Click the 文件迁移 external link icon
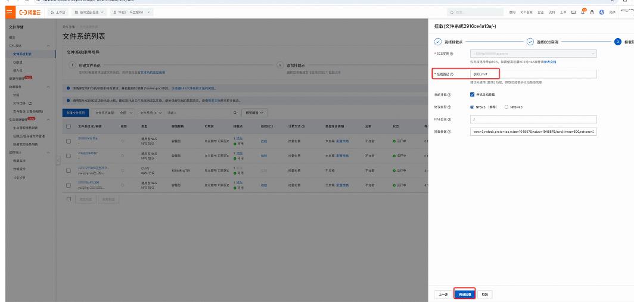Viewport: 637px width, 302px height. point(30,103)
